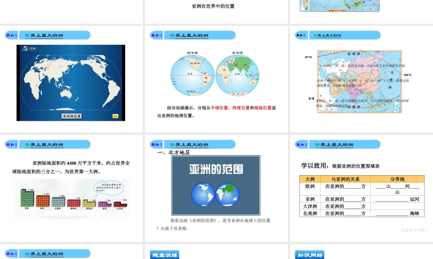433x259 pixels.
Task: Click the 亚洲的位置 button in the video
Action: click(71, 116)
